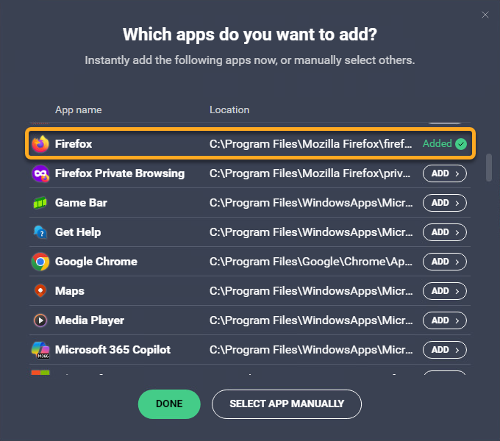Click the green DONE button
500x441 pixels.
pyautogui.click(x=169, y=404)
